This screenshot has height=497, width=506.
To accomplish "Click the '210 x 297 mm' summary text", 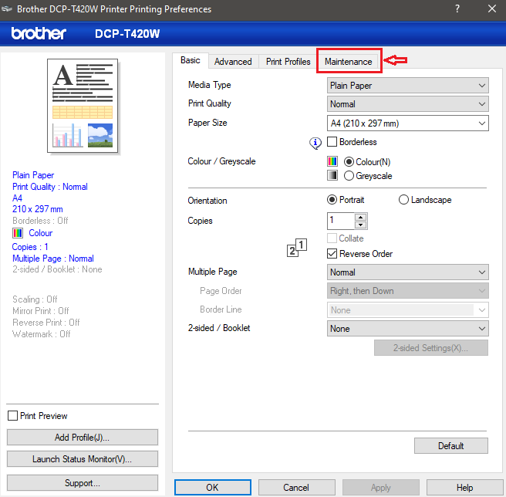I will click(x=38, y=209).
